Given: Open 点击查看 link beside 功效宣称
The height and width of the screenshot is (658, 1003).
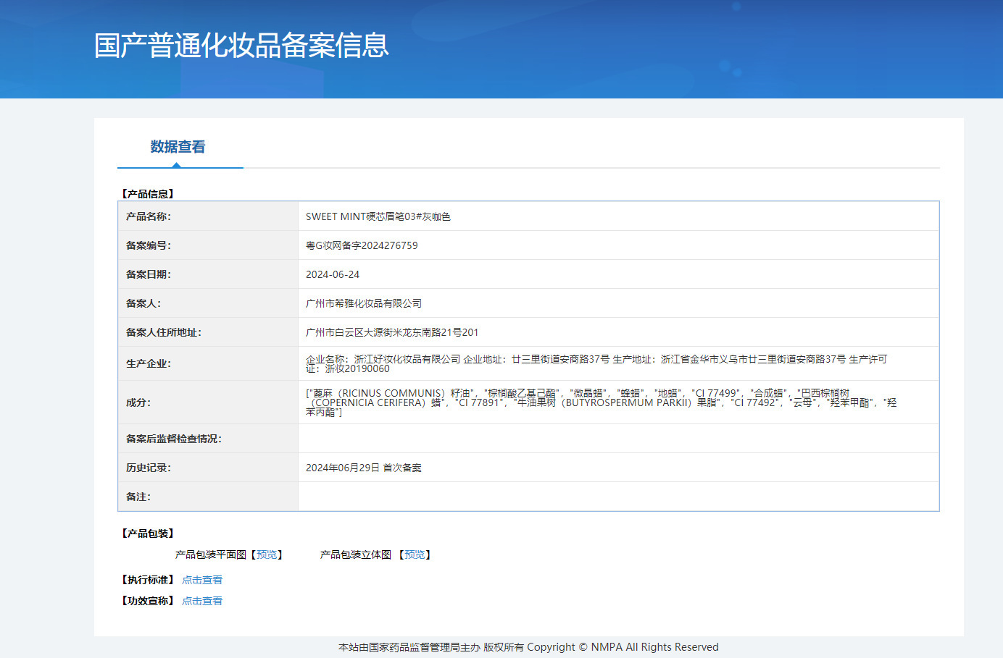Looking at the screenshot, I should 202,601.
